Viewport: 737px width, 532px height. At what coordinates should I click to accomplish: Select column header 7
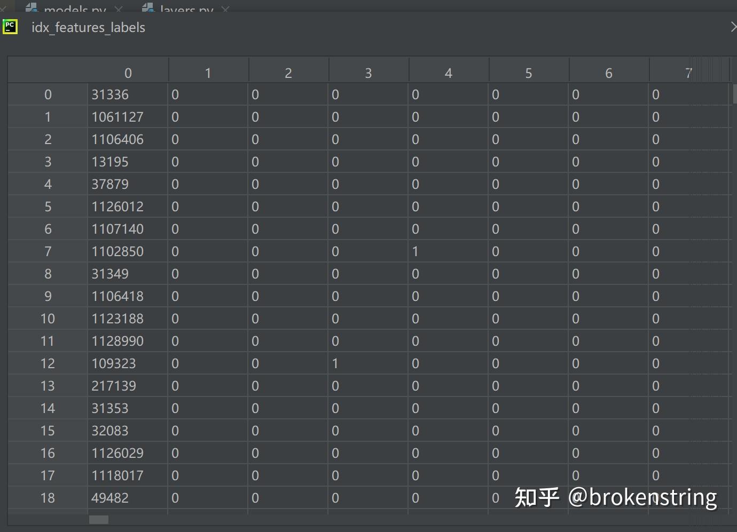(688, 72)
